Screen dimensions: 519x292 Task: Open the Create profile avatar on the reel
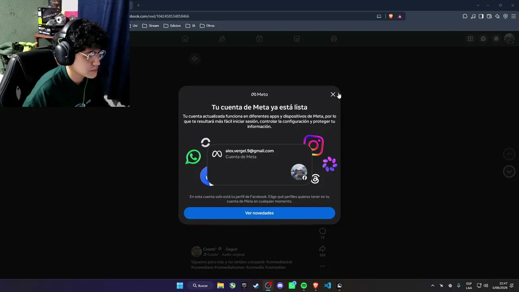(196, 251)
